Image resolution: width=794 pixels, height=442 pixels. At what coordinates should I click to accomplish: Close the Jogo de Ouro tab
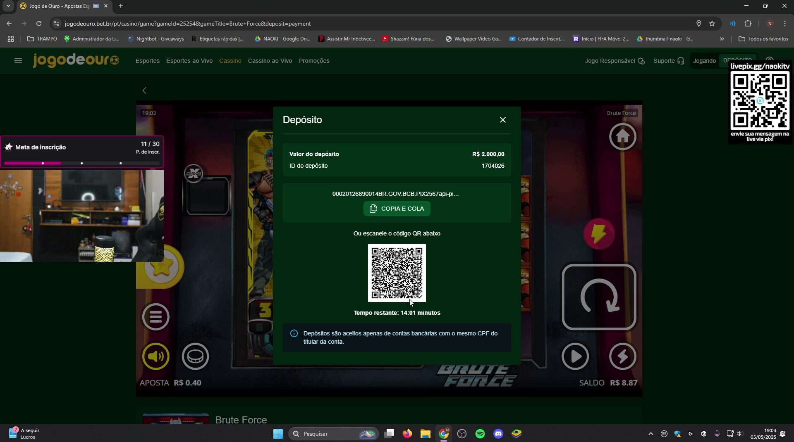pyautogui.click(x=106, y=6)
